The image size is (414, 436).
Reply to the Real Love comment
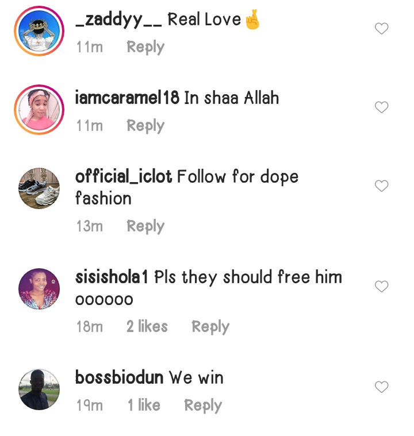pos(145,47)
